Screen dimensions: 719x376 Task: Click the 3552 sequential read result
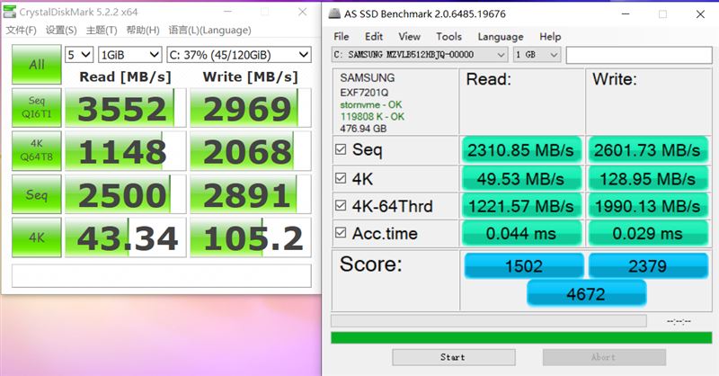[x=125, y=108]
